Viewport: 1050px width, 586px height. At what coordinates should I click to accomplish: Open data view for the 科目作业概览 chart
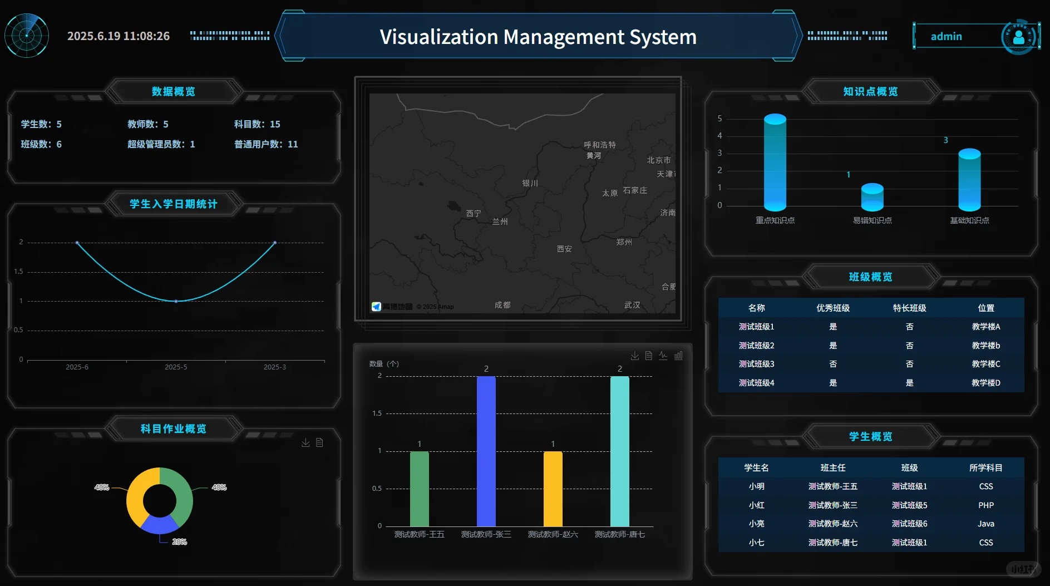tap(319, 442)
